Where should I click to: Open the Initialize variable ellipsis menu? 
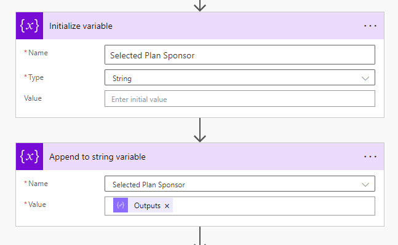coord(370,26)
